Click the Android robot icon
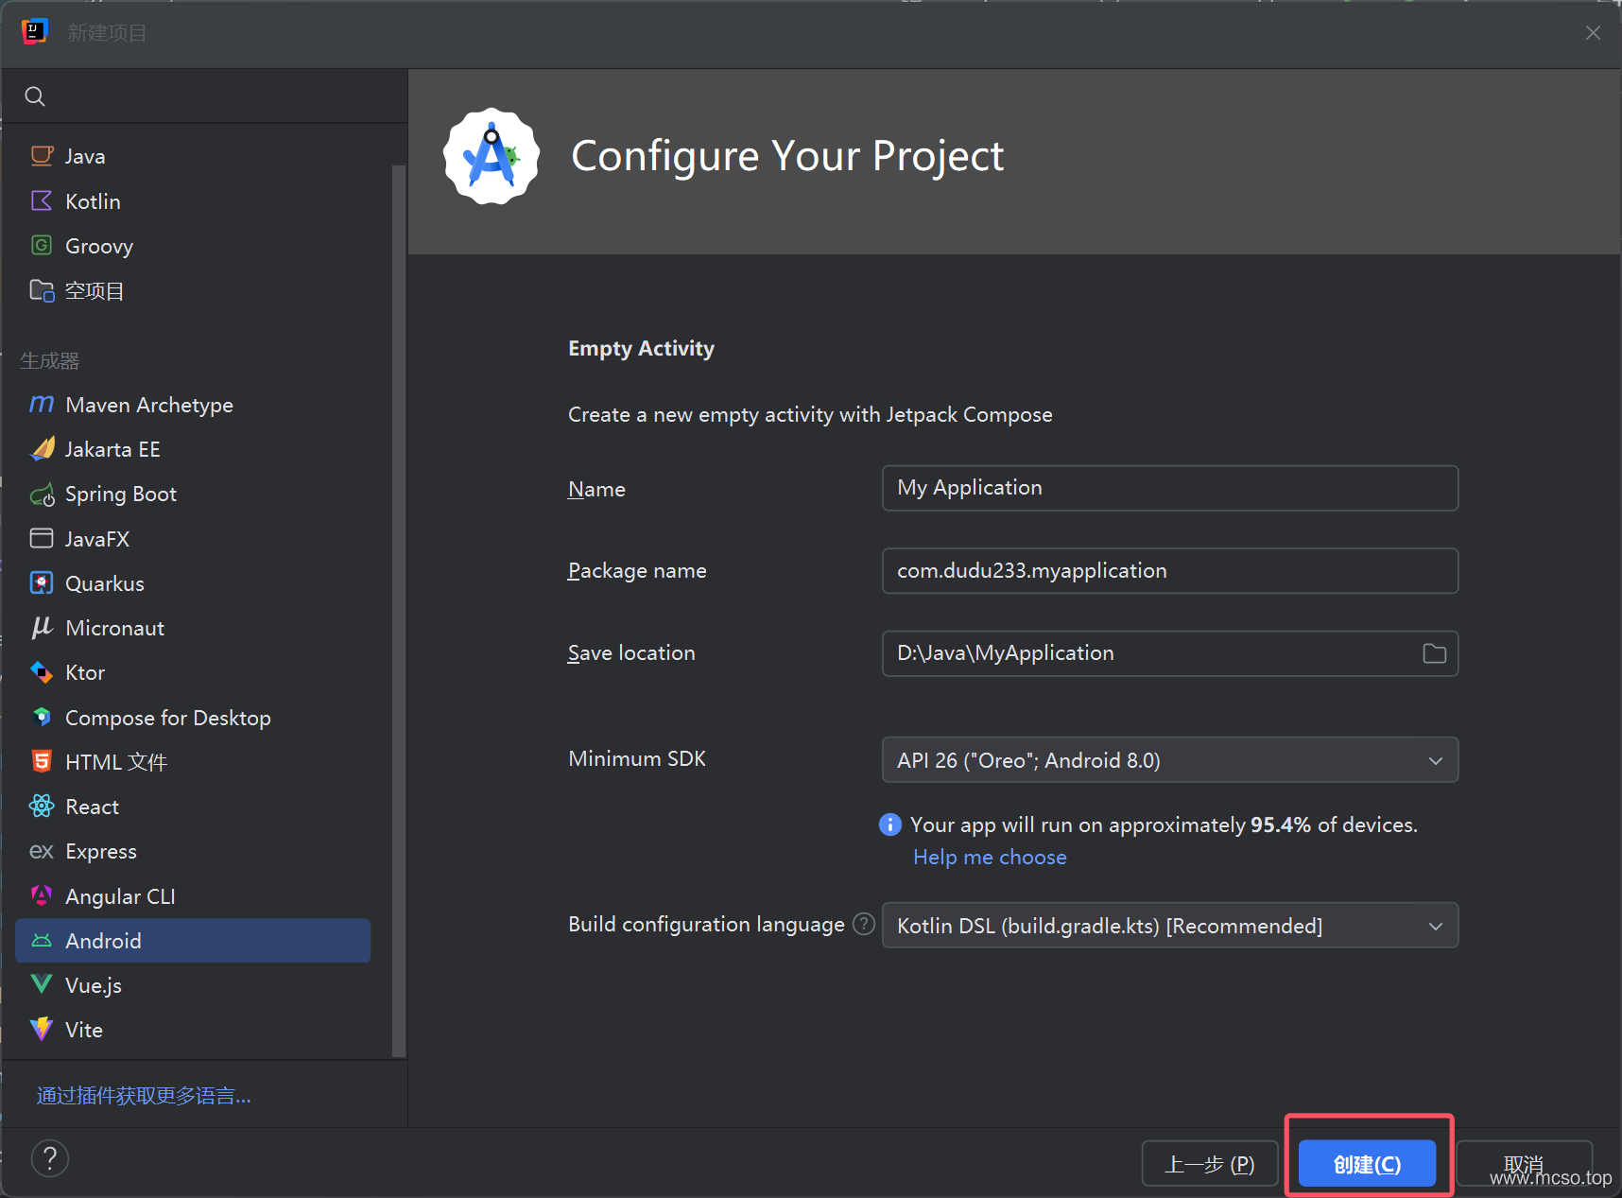Image resolution: width=1622 pixels, height=1198 pixels. 42,940
